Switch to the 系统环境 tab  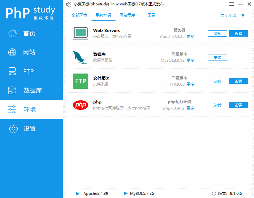coord(103,15)
